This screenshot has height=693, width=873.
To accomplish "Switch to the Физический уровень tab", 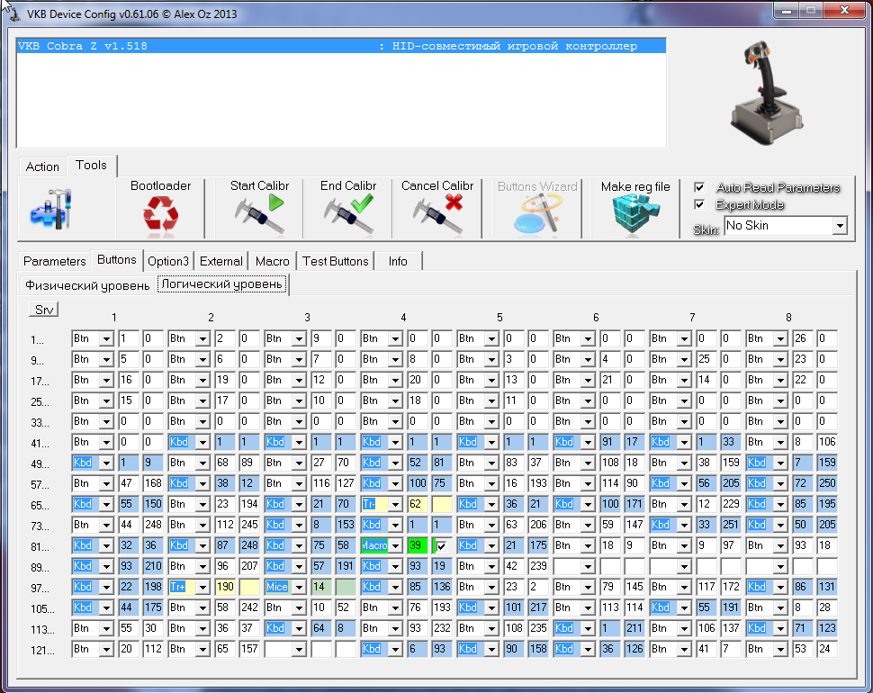I will (x=87, y=285).
